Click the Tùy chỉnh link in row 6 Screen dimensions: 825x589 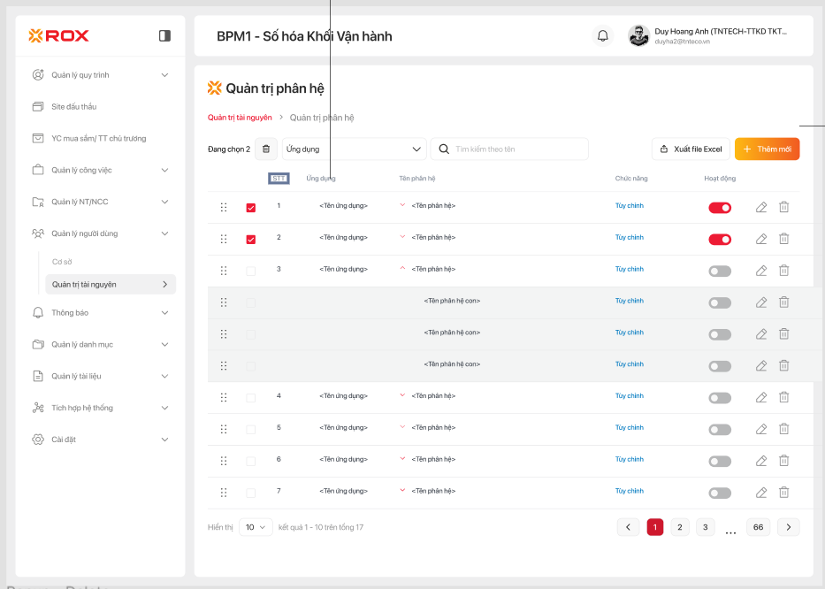point(630,460)
